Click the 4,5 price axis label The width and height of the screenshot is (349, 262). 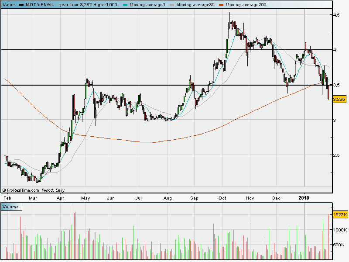click(336, 15)
